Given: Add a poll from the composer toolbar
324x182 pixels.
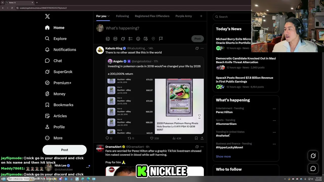Looking at the screenshot, I should click(131, 39).
